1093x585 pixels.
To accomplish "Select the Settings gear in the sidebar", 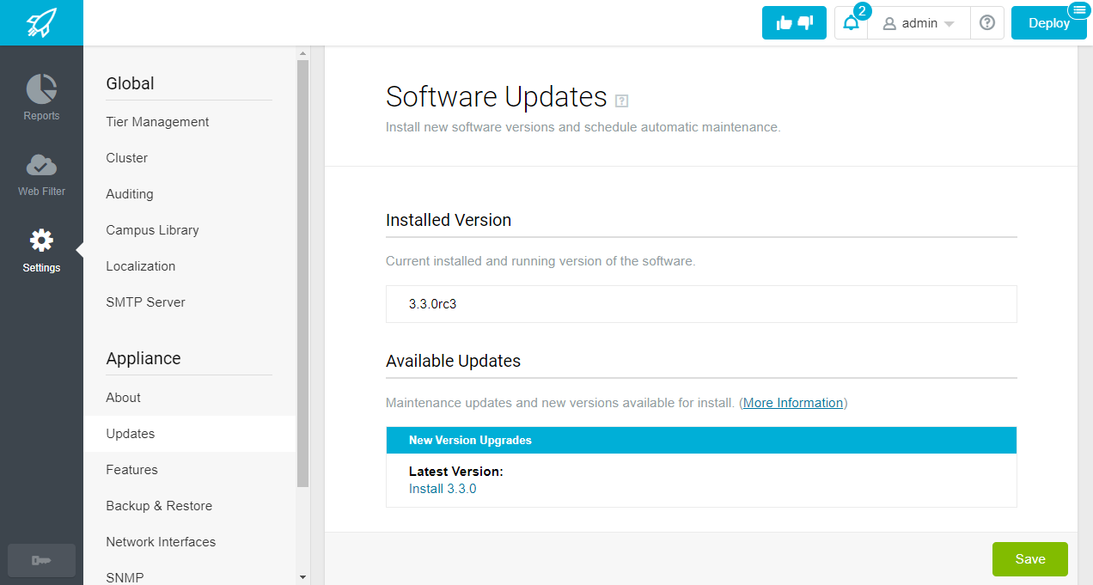I will [x=41, y=248].
